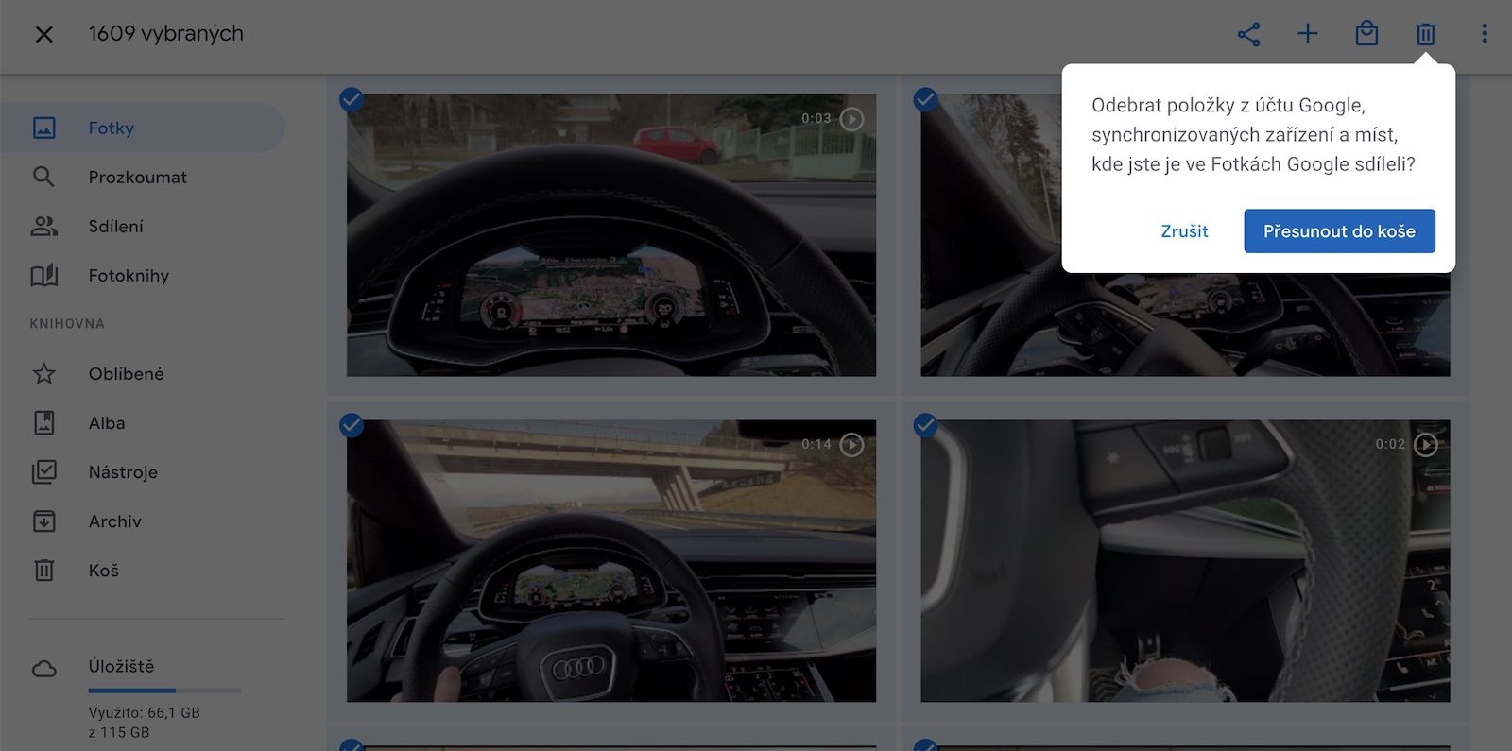The image size is (1512, 751).
Task: Click the Fotky image icon in sidebar
Action: pos(44,128)
